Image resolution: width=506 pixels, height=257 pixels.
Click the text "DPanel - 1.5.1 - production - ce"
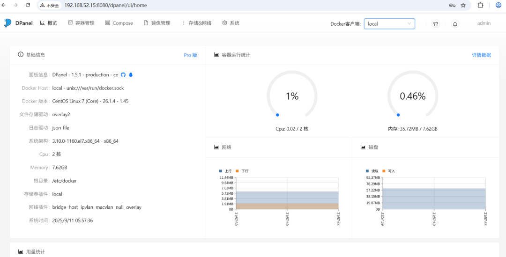pos(85,75)
